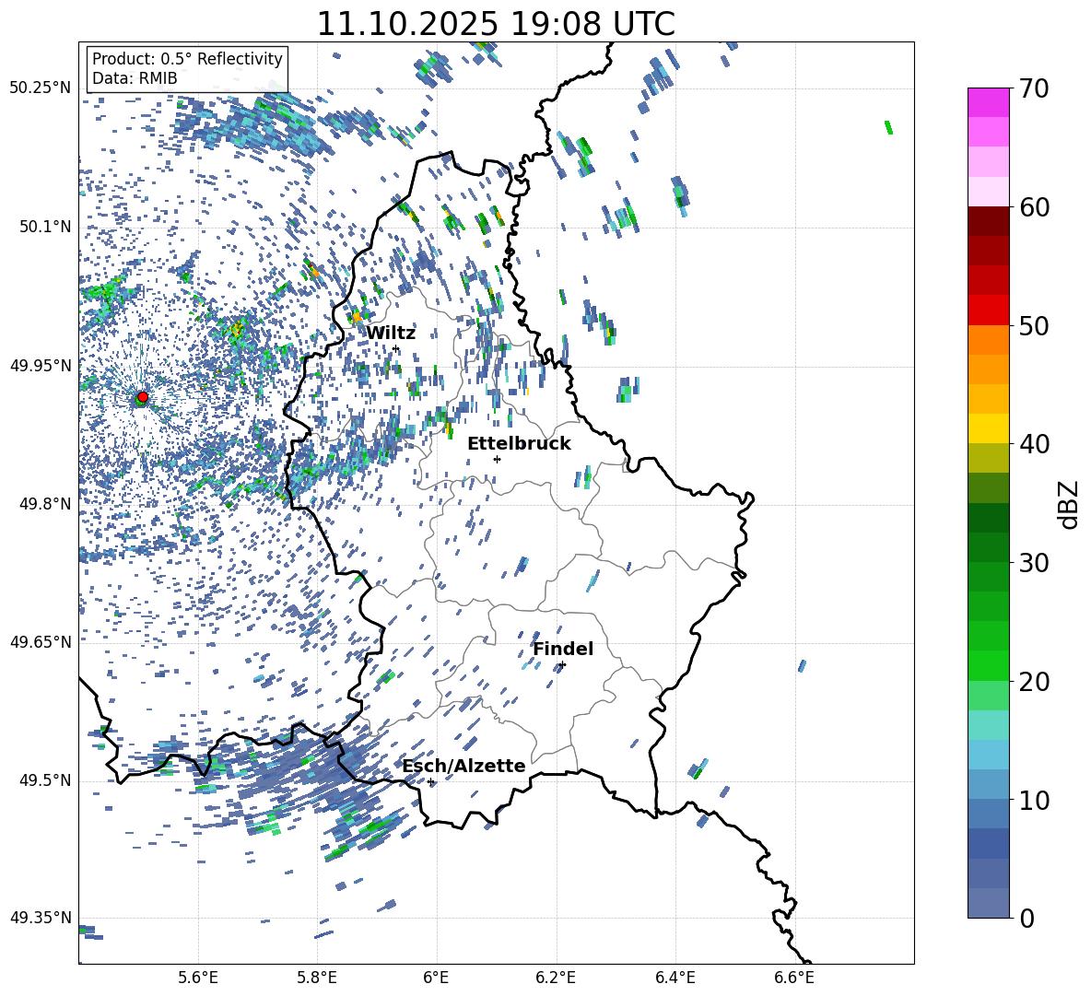Click the dBZ colorbar axis label

coord(1070,504)
